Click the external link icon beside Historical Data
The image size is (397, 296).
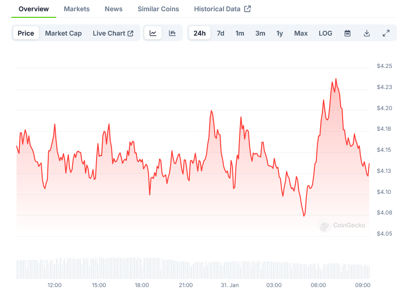point(247,9)
